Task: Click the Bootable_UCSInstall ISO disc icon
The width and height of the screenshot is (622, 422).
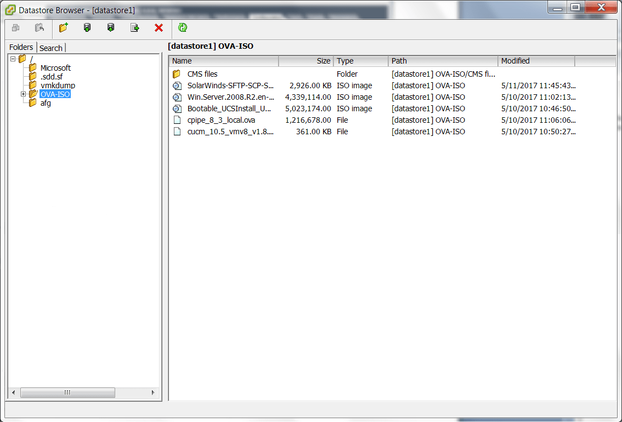Action: click(x=177, y=109)
